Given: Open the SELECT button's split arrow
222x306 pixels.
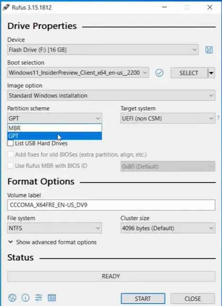Looking at the screenshot, I should pos(211,73).
